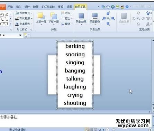Select the 绘图工具 tab
Image resolution: width=154 pixels, height=131 pixels.
(x=80, y=7)
